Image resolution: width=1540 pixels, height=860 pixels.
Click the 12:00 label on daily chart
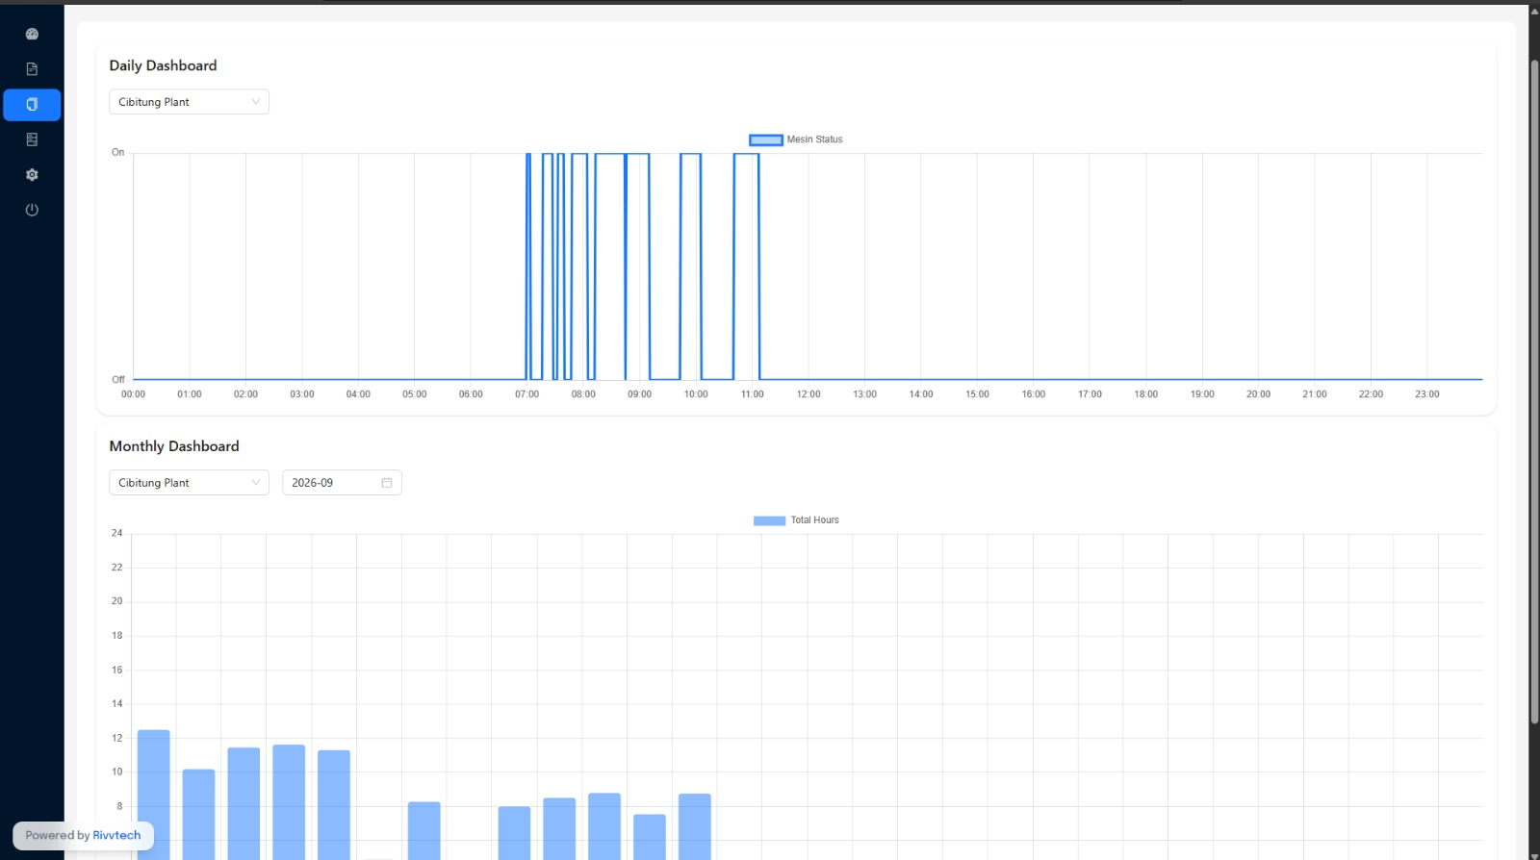point(808,394)
